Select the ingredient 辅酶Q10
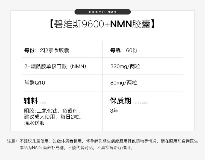The width and height of the screenshot is (205, 160). tap(35, 83)
